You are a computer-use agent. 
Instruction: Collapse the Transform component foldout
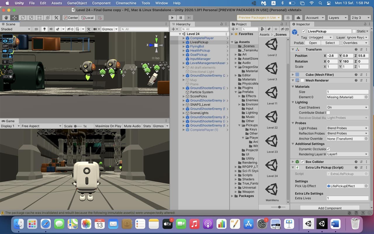click(293, 49)
